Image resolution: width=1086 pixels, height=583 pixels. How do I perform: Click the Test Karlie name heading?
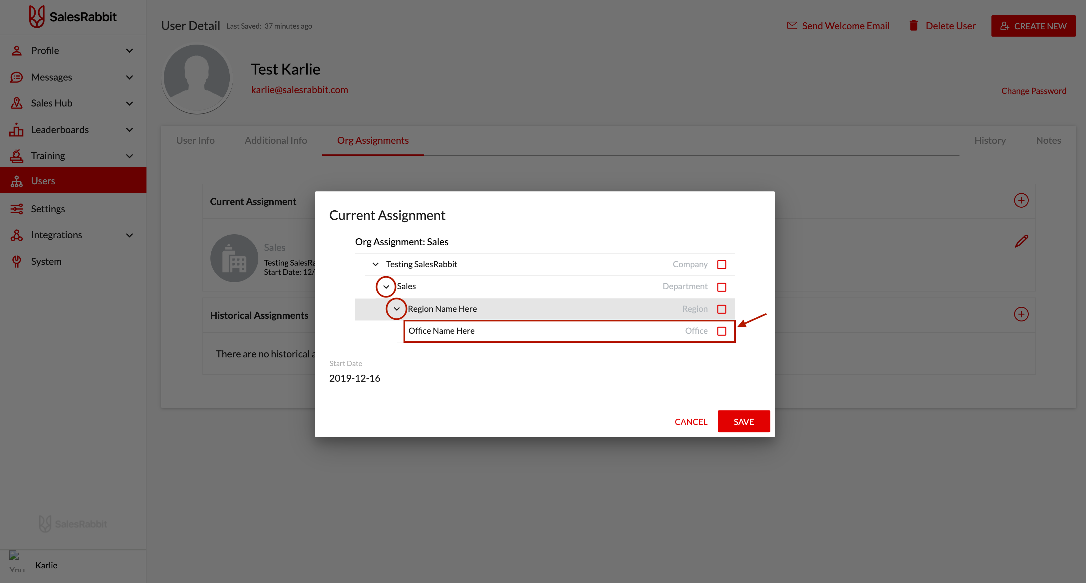pyautogui.click(x=285, y=70)
